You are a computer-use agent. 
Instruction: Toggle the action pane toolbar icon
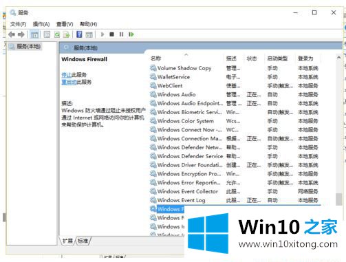point(89,34)
